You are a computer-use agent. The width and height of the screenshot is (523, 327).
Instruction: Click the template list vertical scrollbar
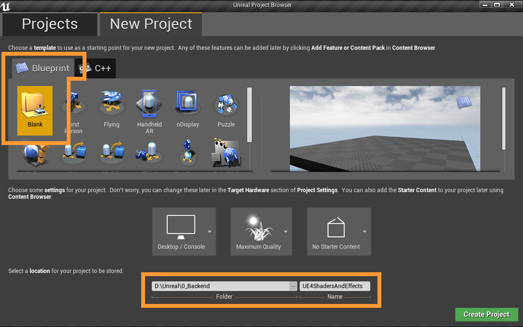pos(249,114)
